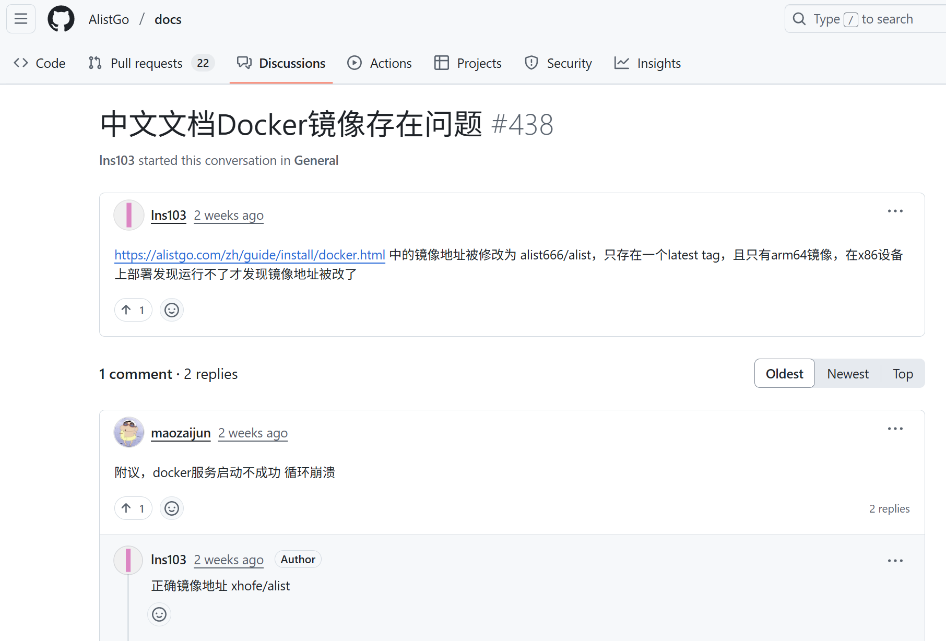Add emoji reaction to Ins103's original post
The height and width of the screenshot is (641, 946).
(x=172, y=310)
